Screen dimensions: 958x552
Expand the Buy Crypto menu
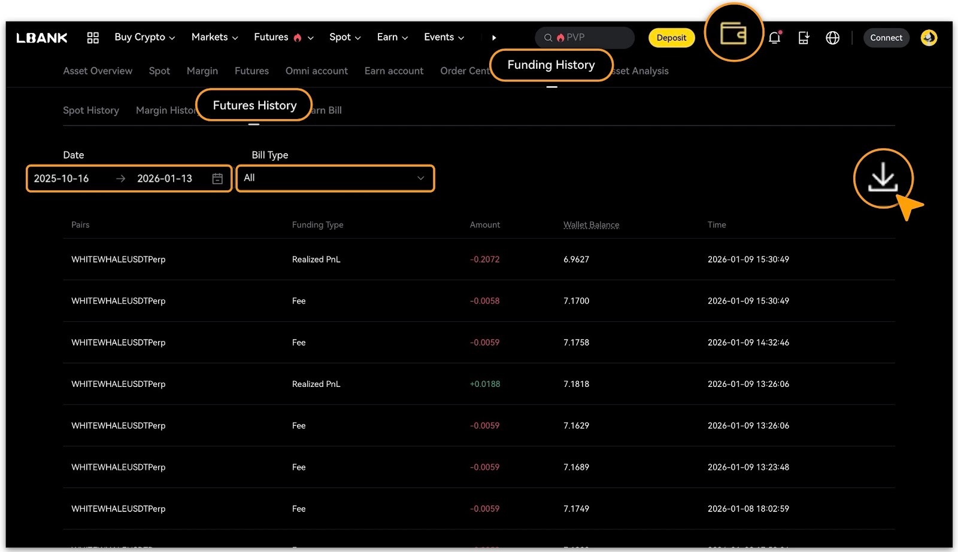coord(144,37)
